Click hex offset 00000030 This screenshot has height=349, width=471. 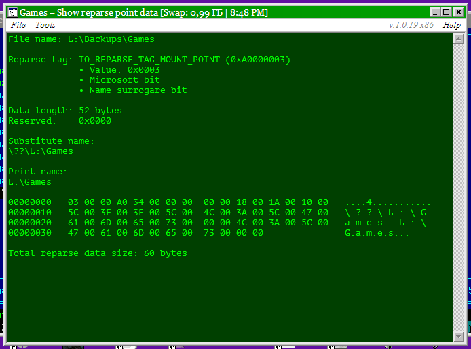click(30, 233)
